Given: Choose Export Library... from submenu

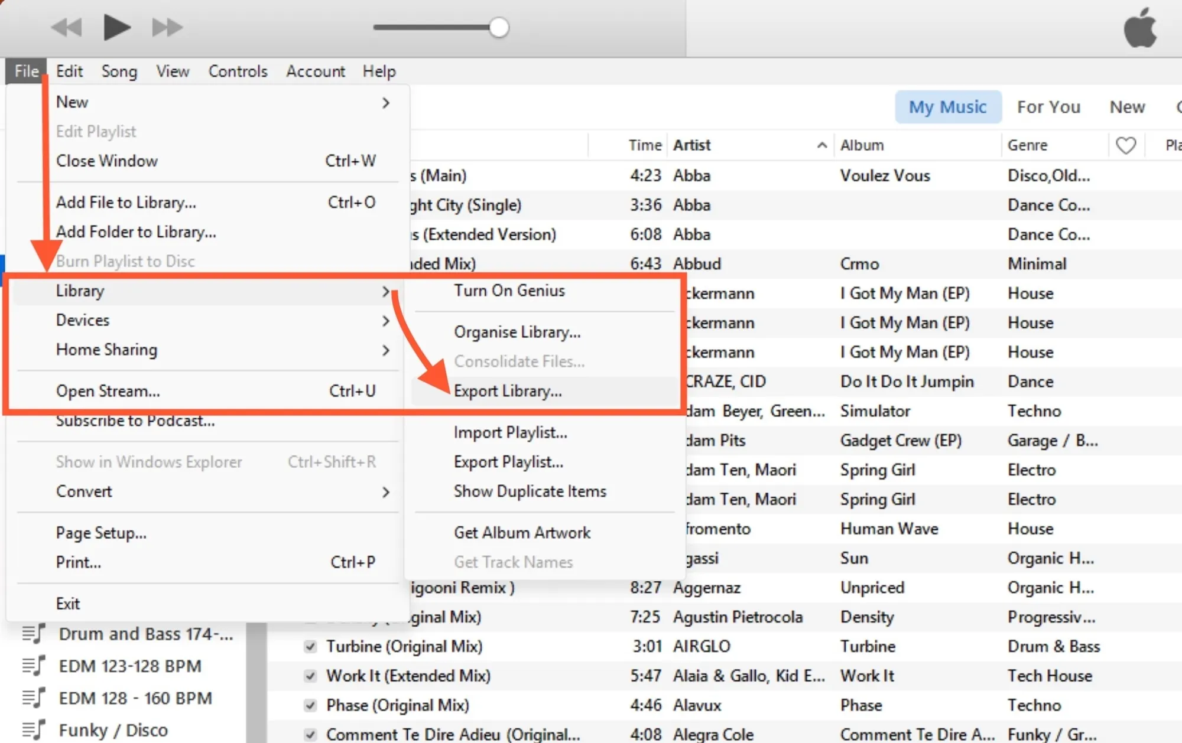Looking at the screenshot, I should (x=508, y=391).
